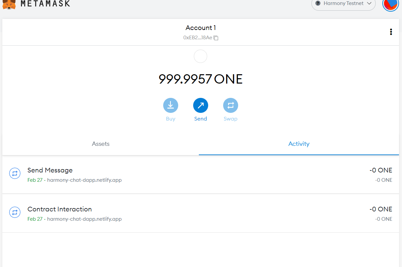The height and width of the screenshot is (267, 402).
Task: Click the Send Message transaction icon
Action: 15,173
